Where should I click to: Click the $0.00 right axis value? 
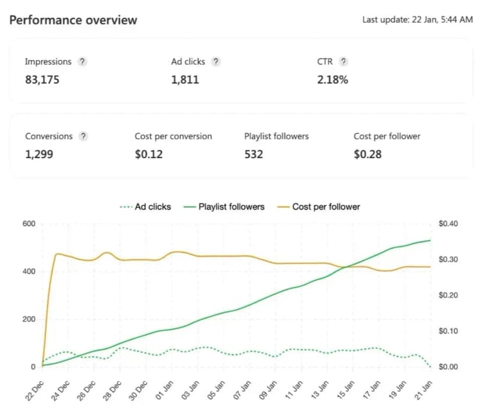click(x=448, y=366)
